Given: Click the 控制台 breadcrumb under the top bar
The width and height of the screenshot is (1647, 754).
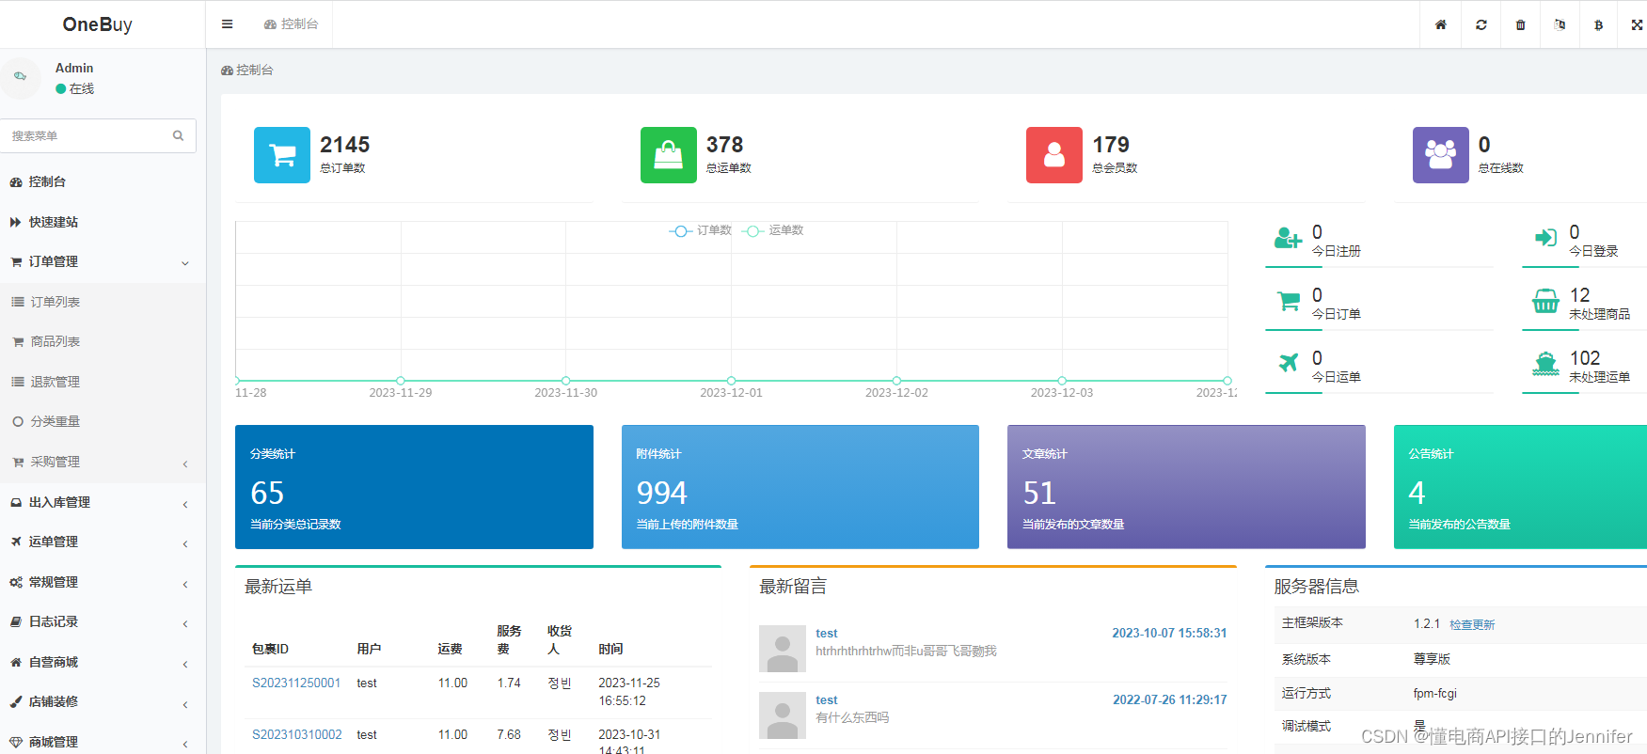Looking at the screenshot, I should [247, 70].
